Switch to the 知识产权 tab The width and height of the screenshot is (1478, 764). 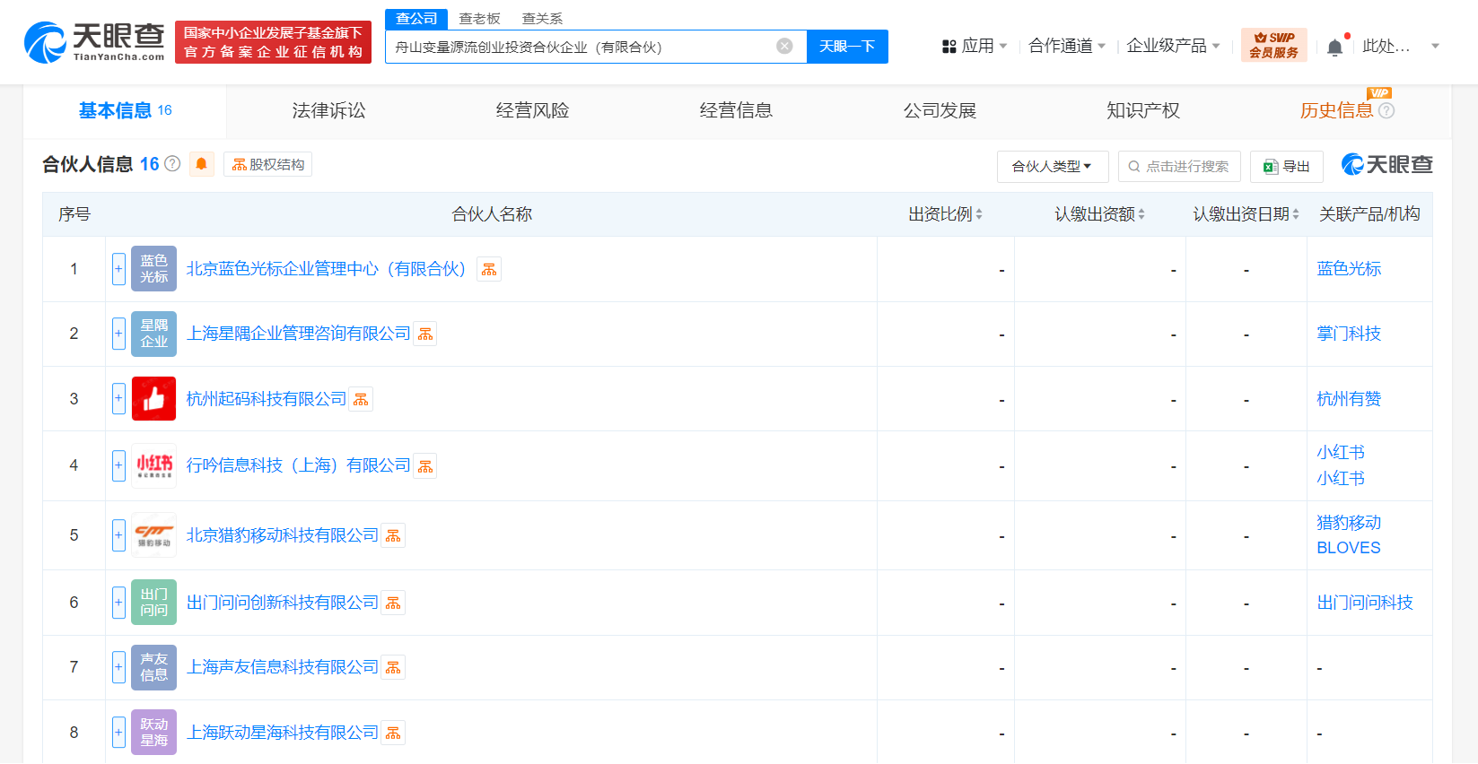click(1142, 110)
